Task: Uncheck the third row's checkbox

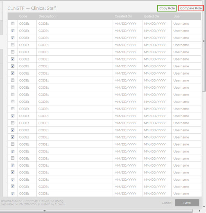Action: [x=13, y=38]
